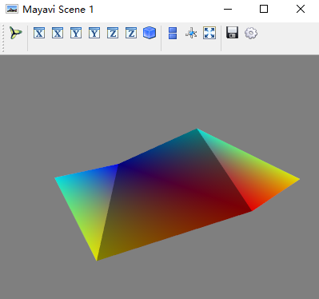Select the first Z-axis view icon
This screenshot has width=319, height=299.
[x=113, y=33]
